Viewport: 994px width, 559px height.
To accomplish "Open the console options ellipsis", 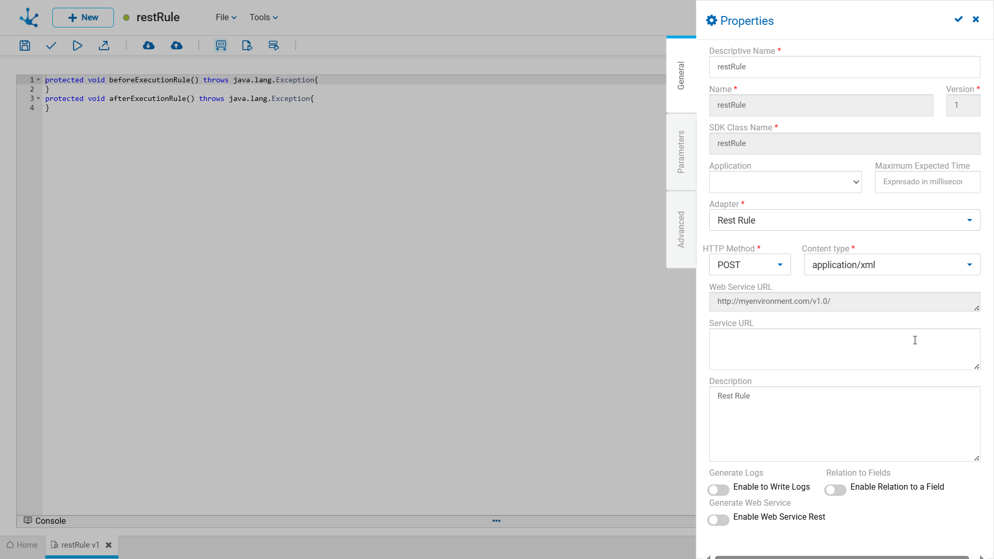I will (496, 521).
